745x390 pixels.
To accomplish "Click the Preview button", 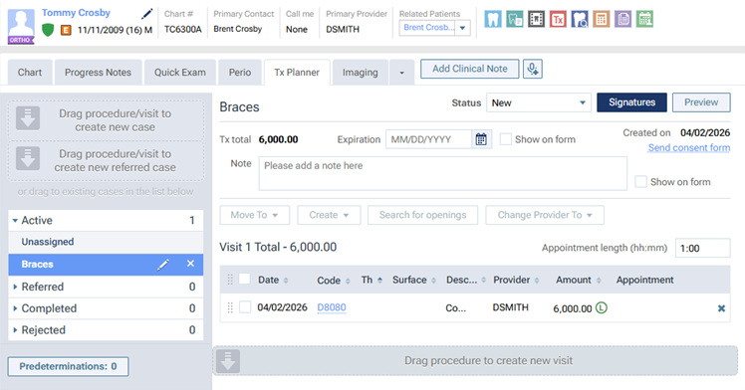I will (x=701, y=102).
